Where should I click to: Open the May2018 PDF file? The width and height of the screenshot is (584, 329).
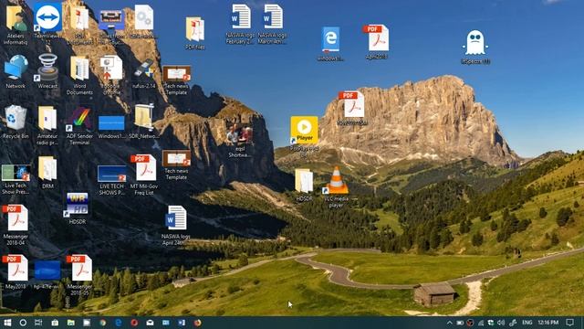[16, 272]
